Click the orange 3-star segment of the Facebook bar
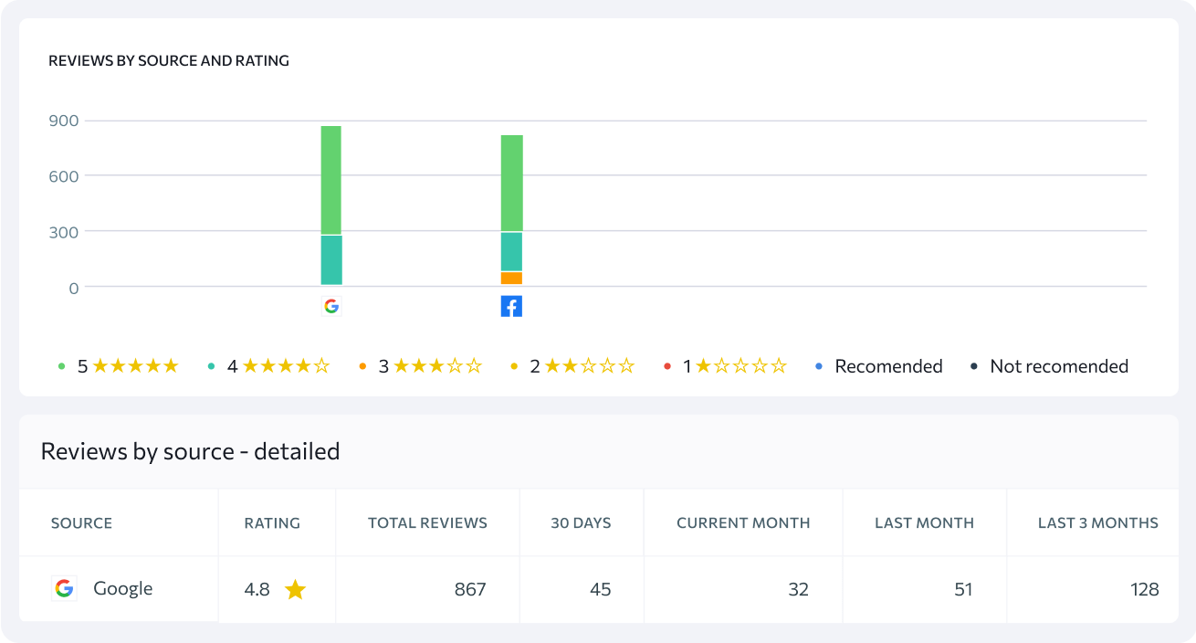Image resolution: width=1196 pixels, height=643 pixels. [x=511, y=279]
